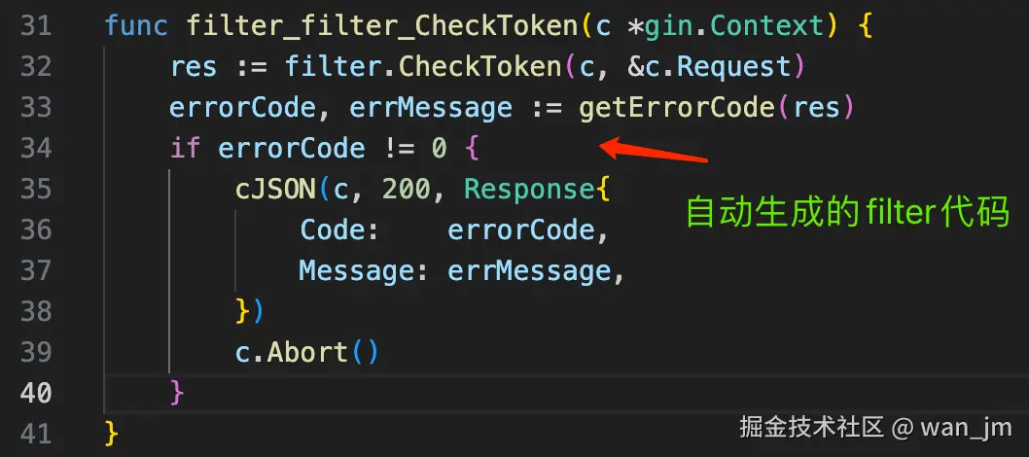Screen dimensions: 1029x457
Task: Click the getErrorCode function call
Action: pyautogui.click(x=677, y=108)
